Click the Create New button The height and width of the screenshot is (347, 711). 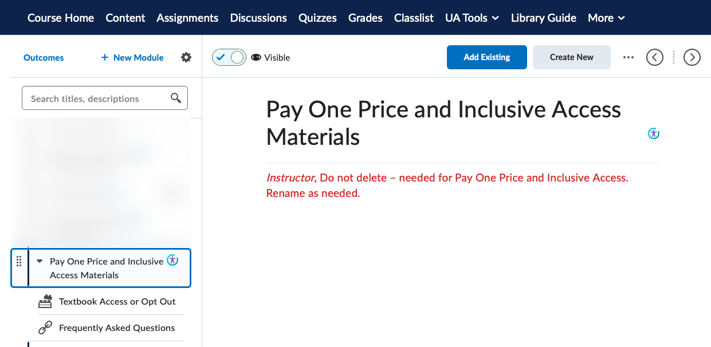pyautogui.click(x=572, y=57)
